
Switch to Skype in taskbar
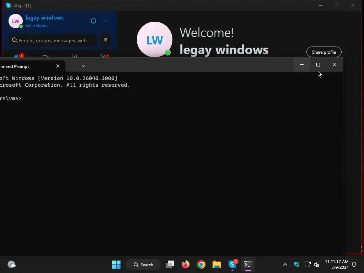(x=232, y=264)
